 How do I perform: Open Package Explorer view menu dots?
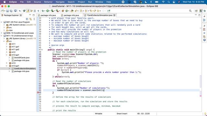pyautogui.click(x=34, y=19)
